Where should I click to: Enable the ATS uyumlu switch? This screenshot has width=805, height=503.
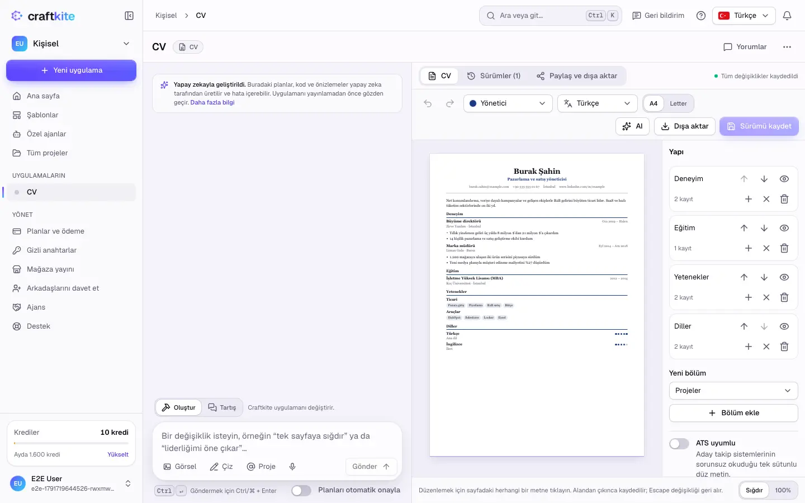coord(679,444)
